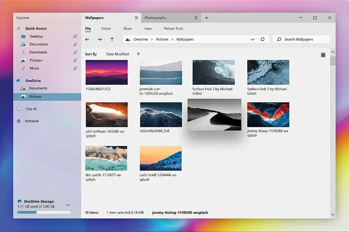Go forward with the right arrow
This screenshot has height=232, width=349.
pyautogui.click(x=100, y=39)
